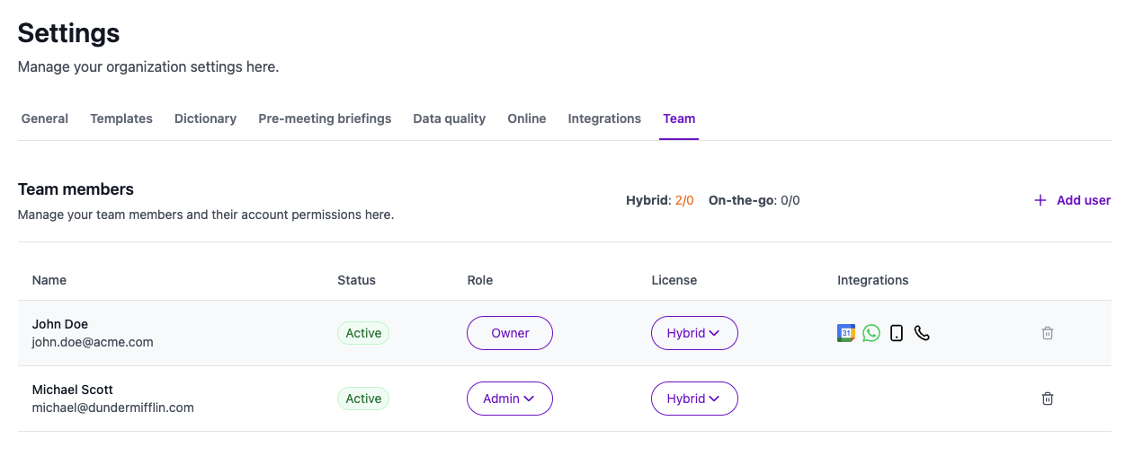Expand John Doe's Hybrid license dropdown
The height and width of the screenshot is (456, 1134).
pyautogui.click(x=694, y=333)
